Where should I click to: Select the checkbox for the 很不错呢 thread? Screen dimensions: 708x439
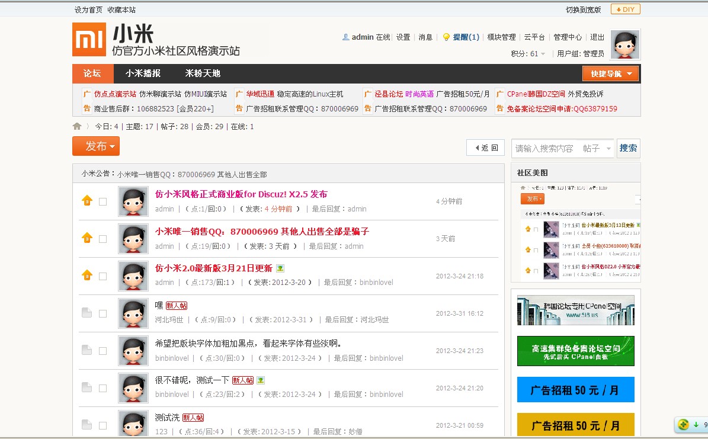(103, 389)
